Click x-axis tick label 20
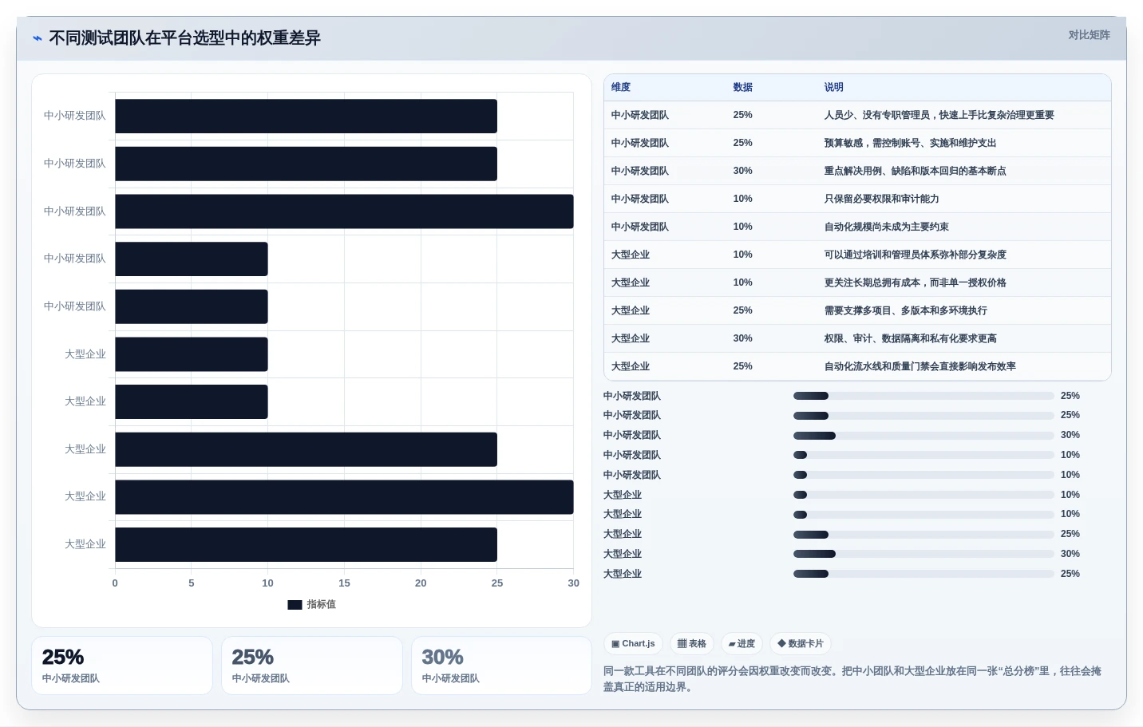 click(x=421, y=583)
